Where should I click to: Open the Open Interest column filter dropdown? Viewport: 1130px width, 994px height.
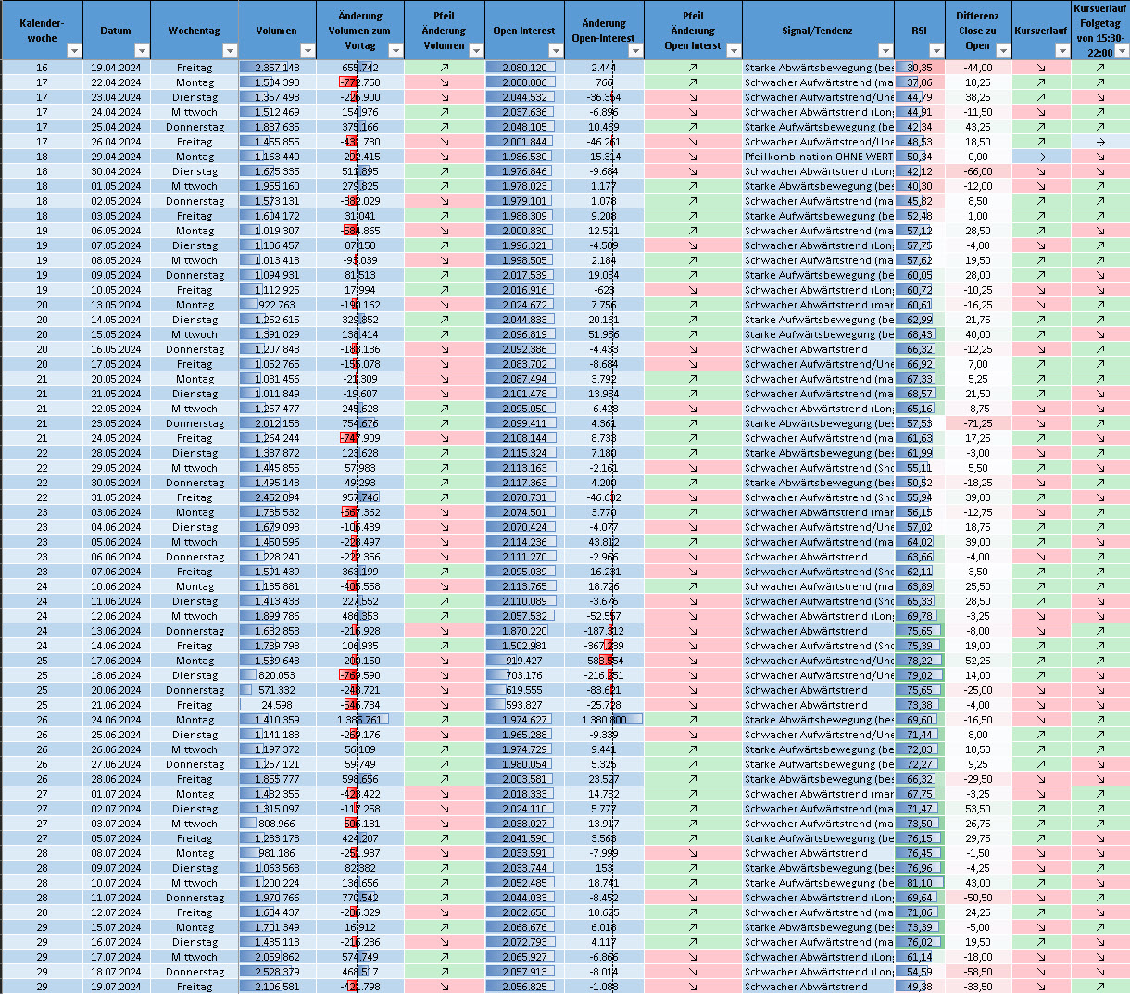[x=557, y=51]
